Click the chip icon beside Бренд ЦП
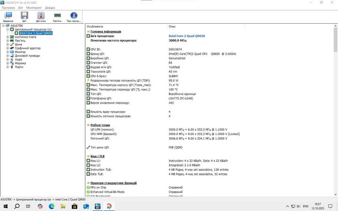Screen dimensions: 338x211 [x=88, y=54]
